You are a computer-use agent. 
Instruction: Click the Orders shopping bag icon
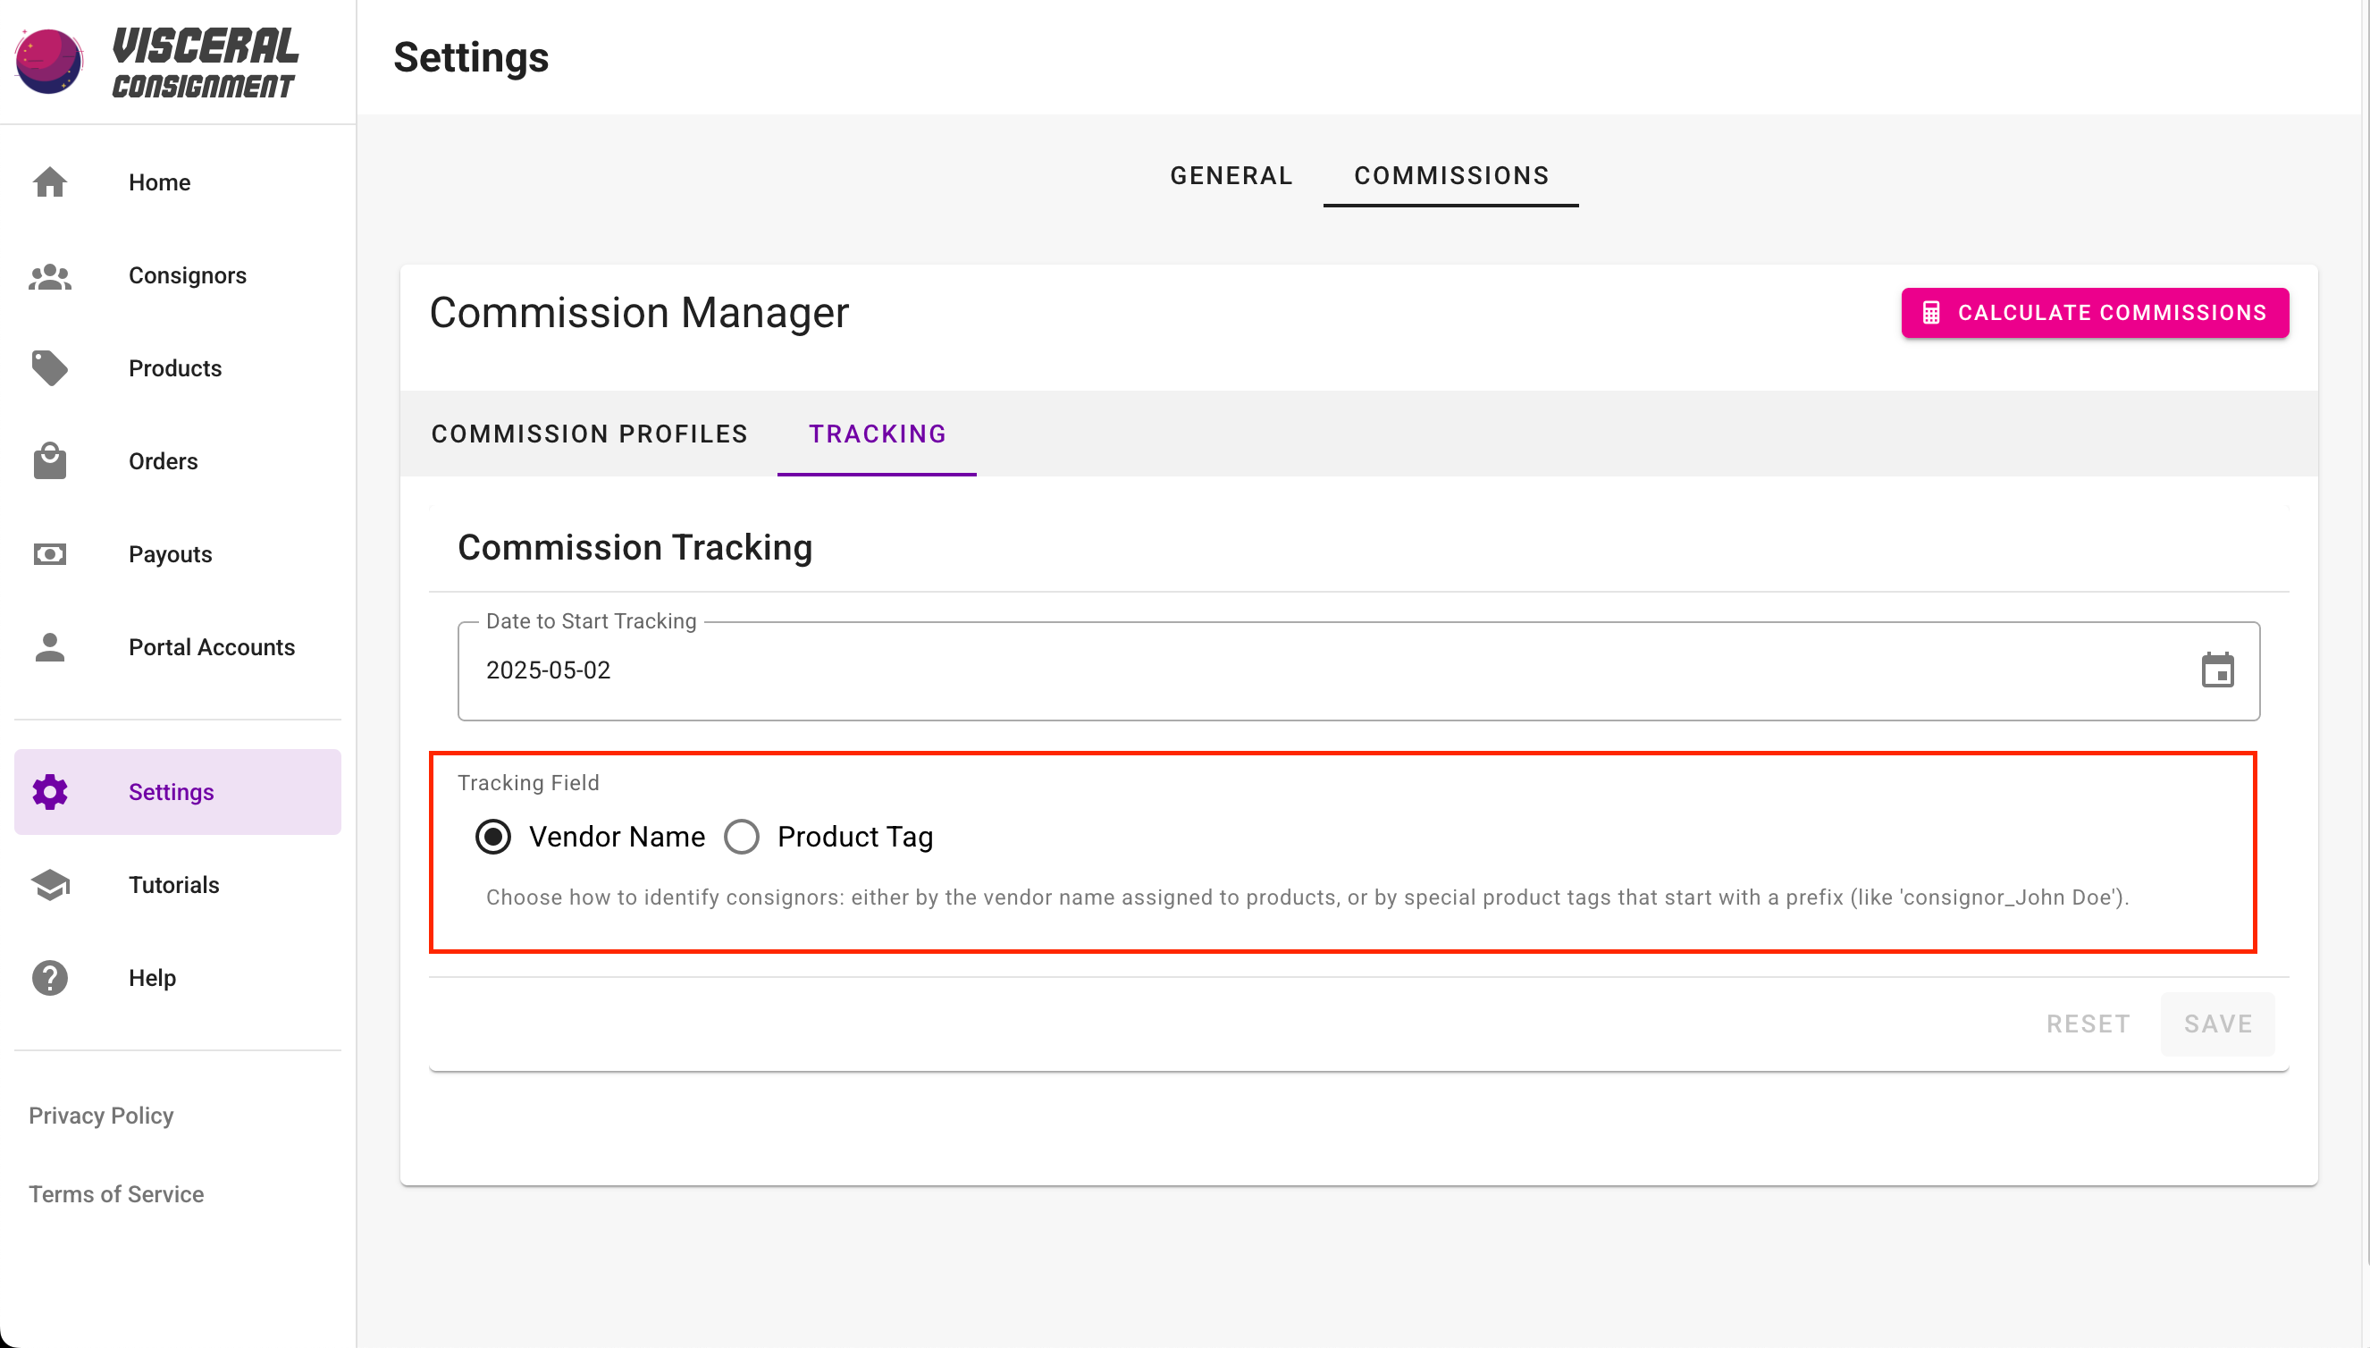tap(50, 461)
